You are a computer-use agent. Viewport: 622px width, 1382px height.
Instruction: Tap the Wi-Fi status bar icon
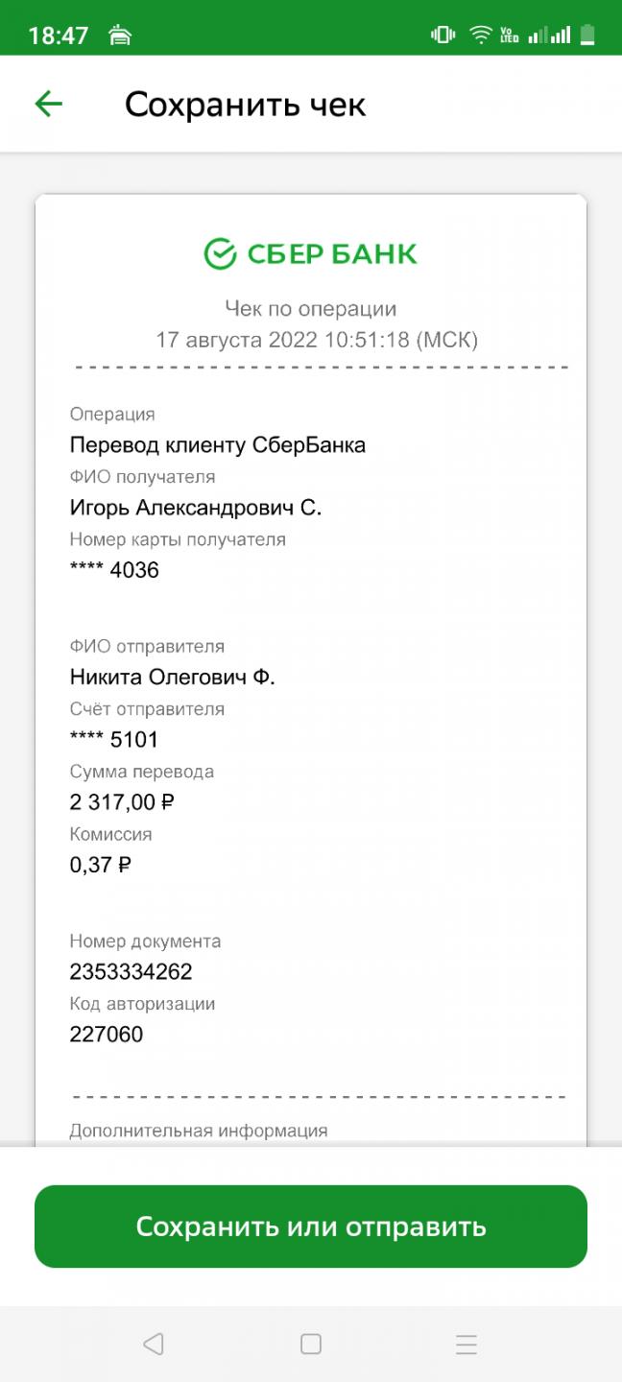(480, 36)
